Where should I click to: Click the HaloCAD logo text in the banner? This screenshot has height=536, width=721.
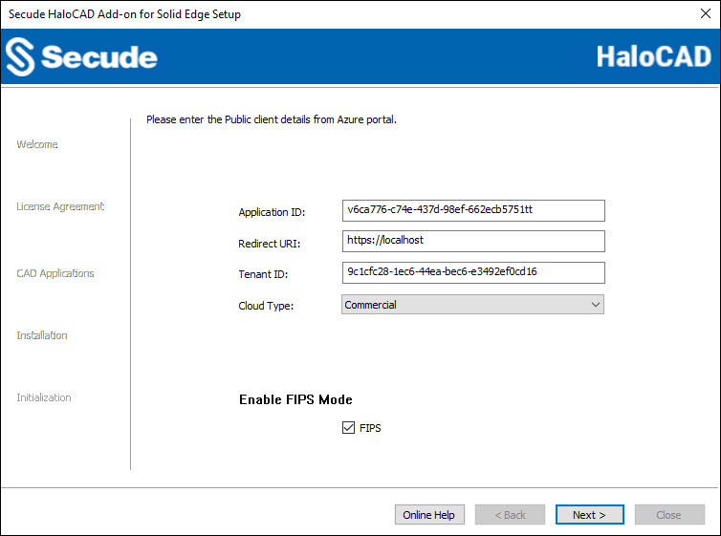click(x=654, y=56)
